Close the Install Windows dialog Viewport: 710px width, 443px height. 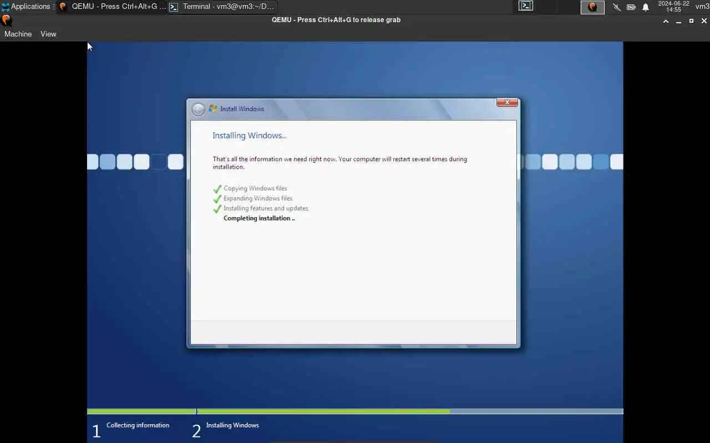[507, 102]
